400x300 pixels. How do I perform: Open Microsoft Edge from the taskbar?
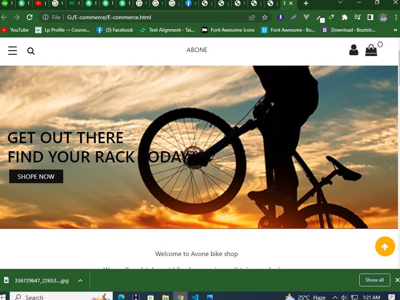(121, 297)
